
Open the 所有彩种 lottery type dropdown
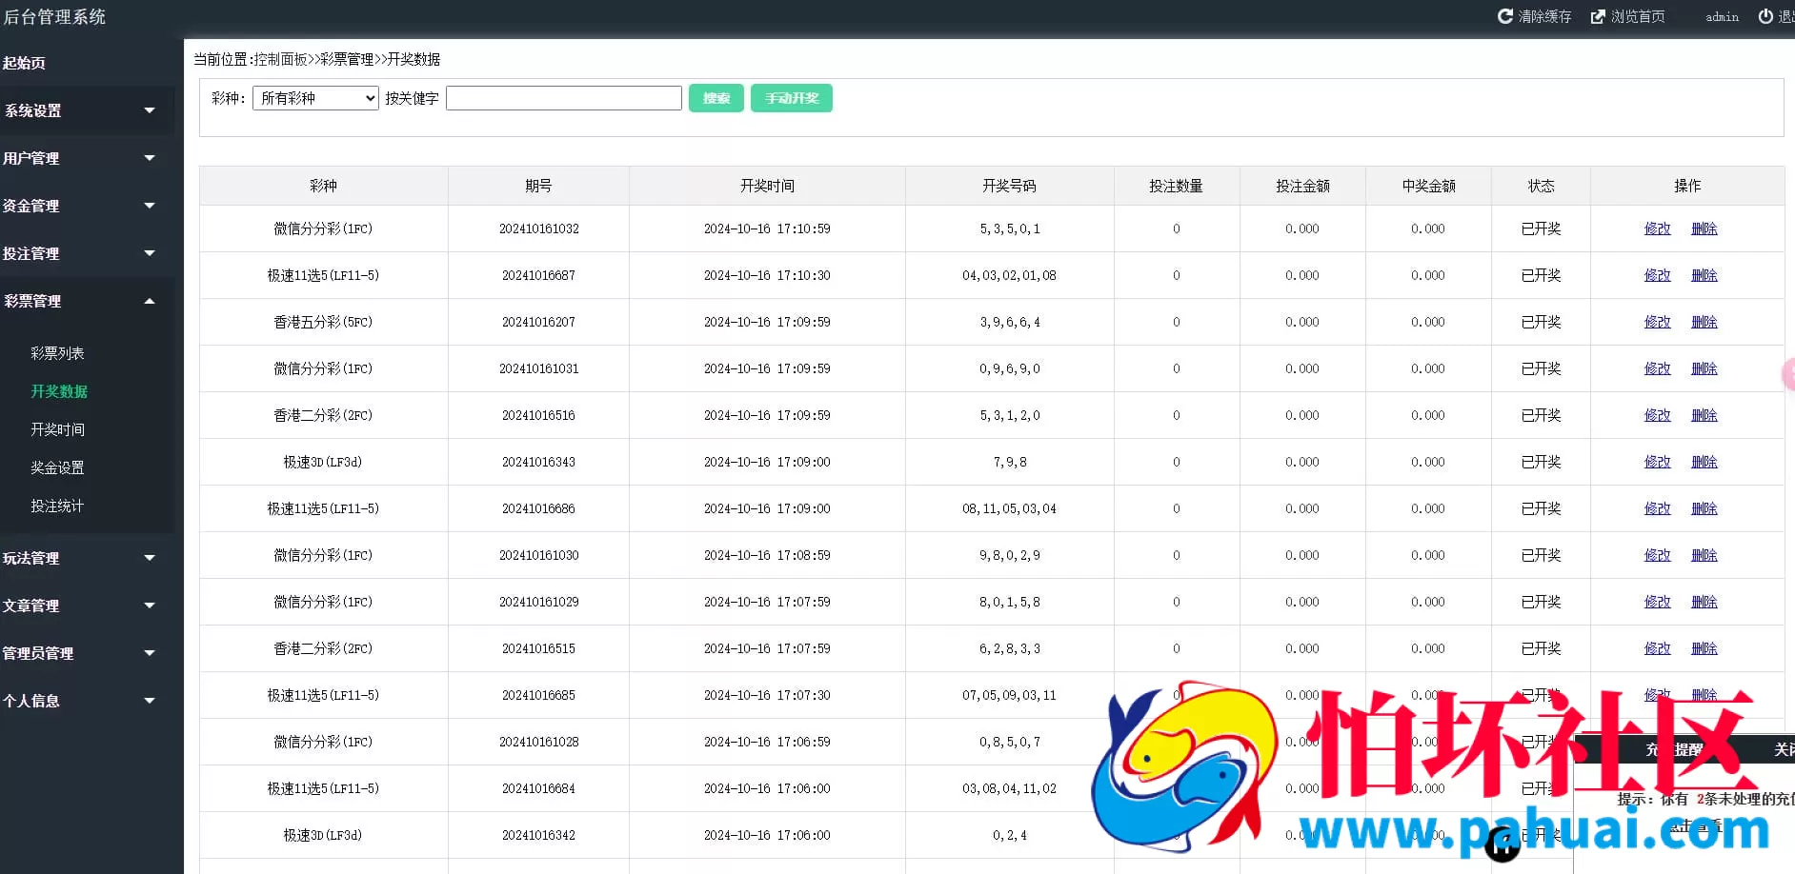315,98
